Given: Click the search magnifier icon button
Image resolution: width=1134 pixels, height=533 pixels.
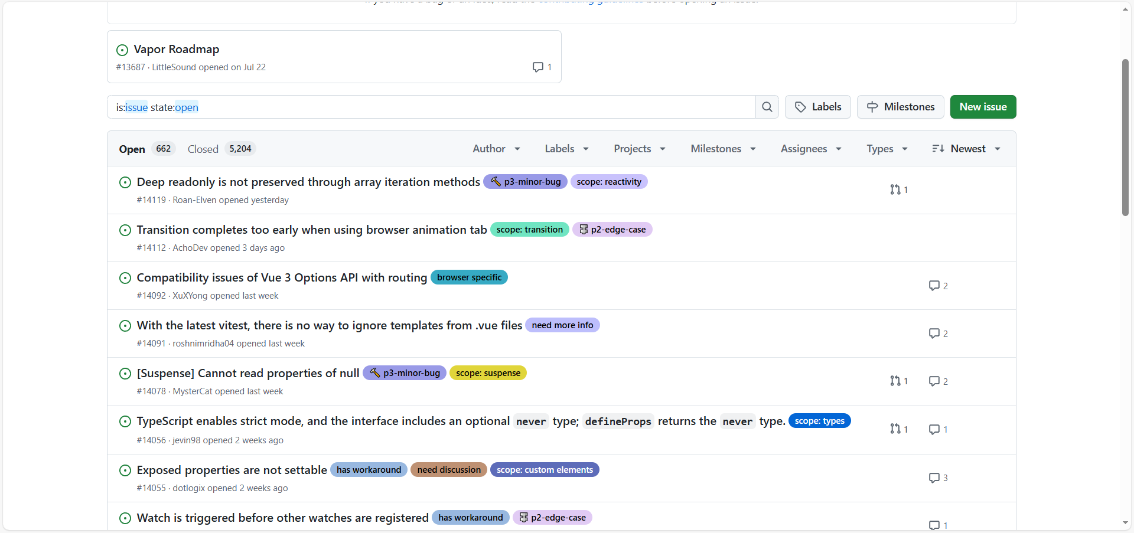Looking at the screenshot, I should coord(767,107).
